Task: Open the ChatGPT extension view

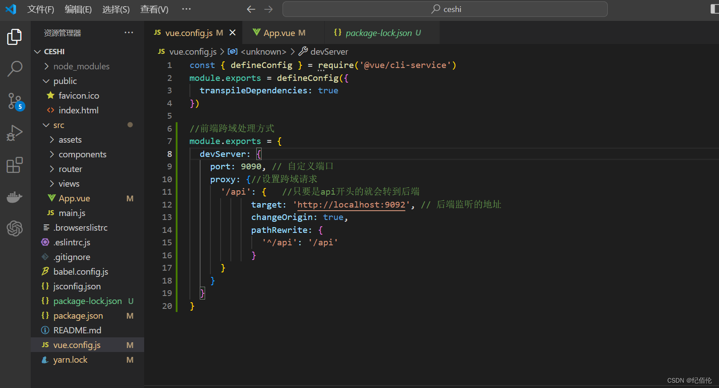Action: point(15,228)
